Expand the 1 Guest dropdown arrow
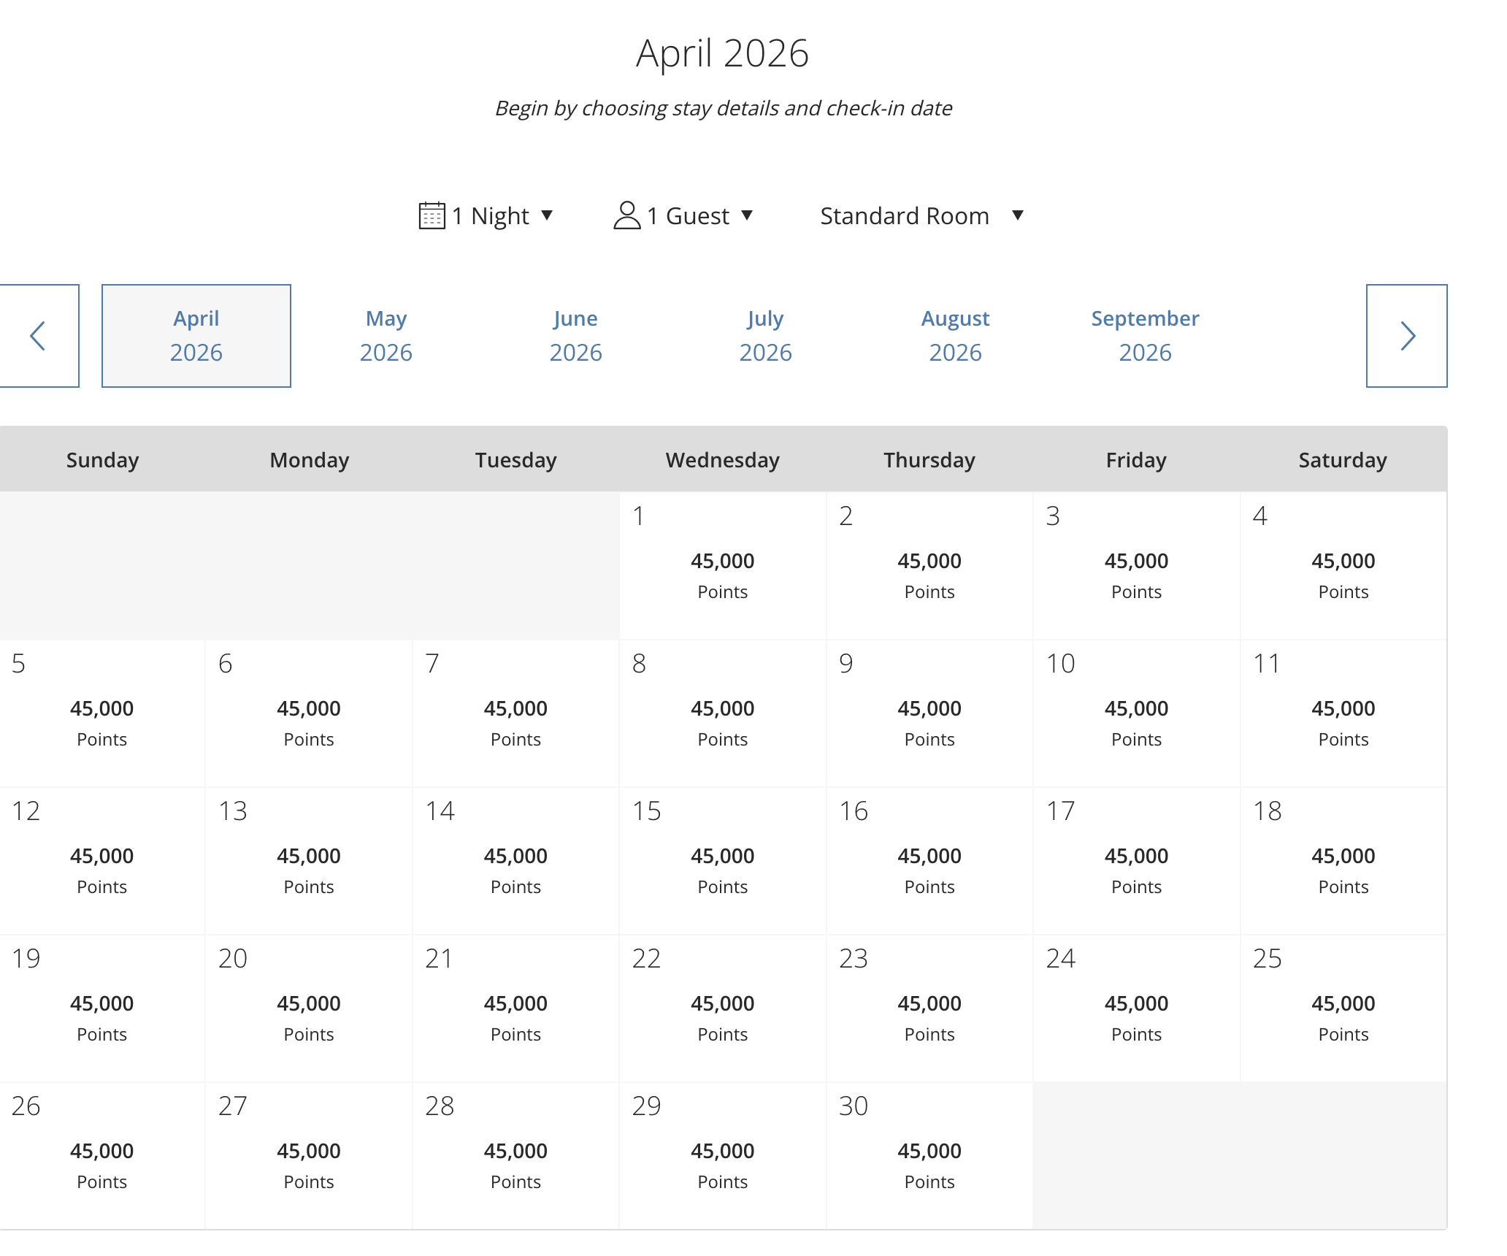Viewport: 1507px width, 1256px height. [x=747, y=215]
